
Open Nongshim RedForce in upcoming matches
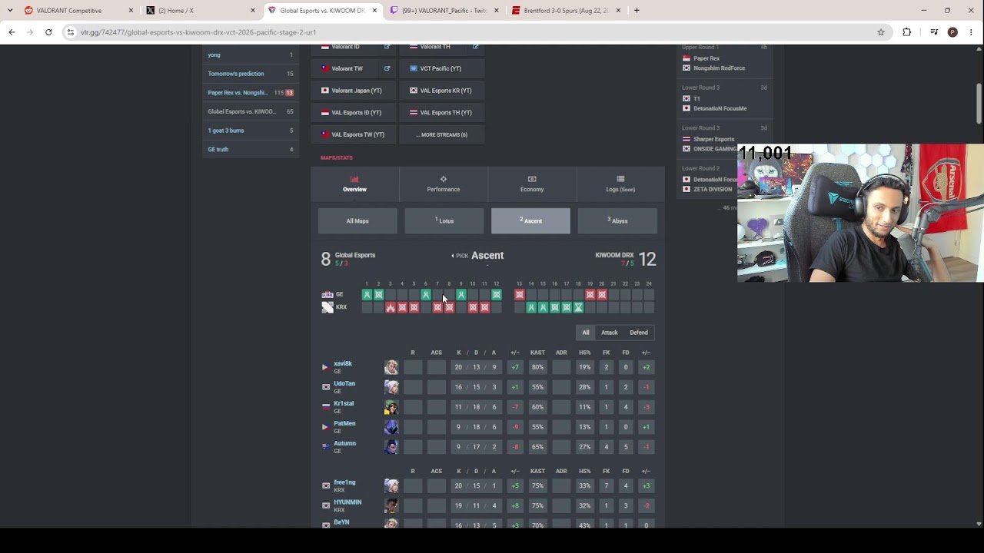point(719,68)
